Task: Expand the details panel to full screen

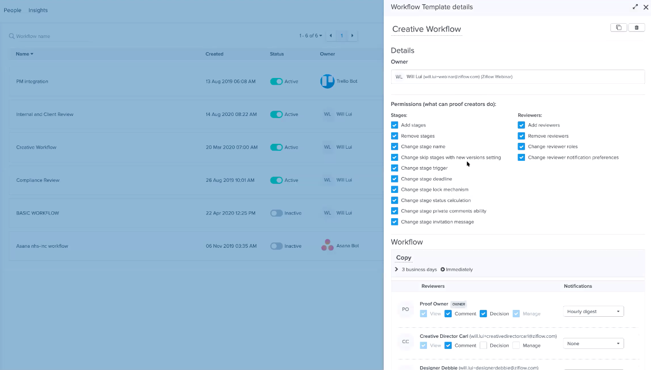Action: 635,7
